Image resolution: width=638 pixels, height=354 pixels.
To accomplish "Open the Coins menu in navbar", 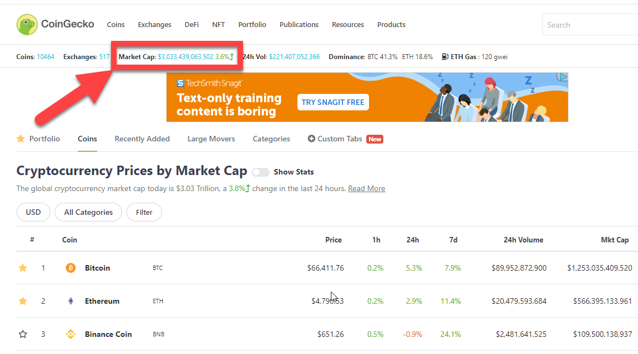I will [115, 24].
